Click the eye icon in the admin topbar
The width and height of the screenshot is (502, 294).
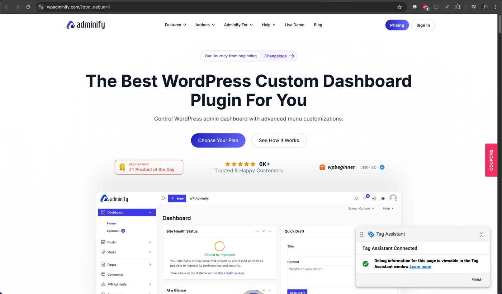(383, 198)
